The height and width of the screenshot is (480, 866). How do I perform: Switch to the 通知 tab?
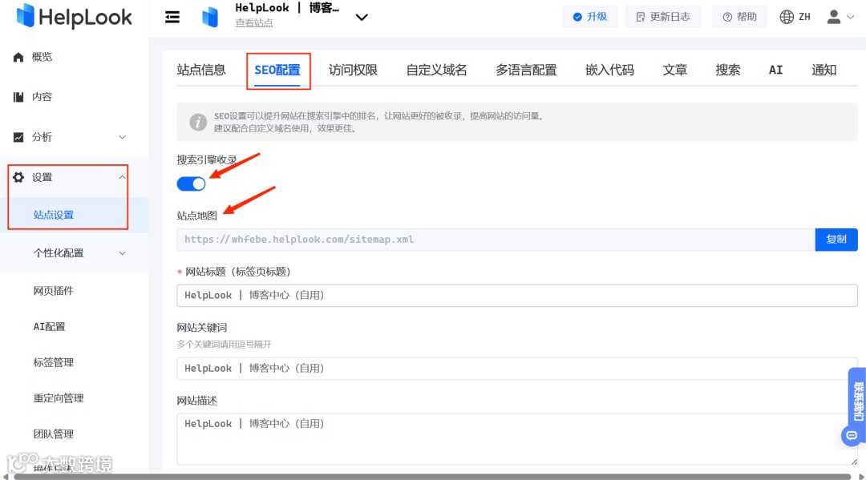pos(824,70)
